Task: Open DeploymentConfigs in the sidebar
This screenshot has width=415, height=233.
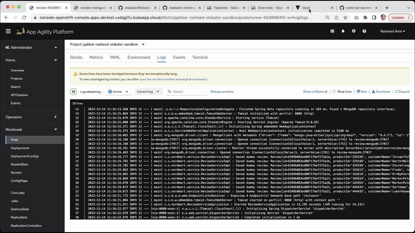Action: tap(25, 156)
